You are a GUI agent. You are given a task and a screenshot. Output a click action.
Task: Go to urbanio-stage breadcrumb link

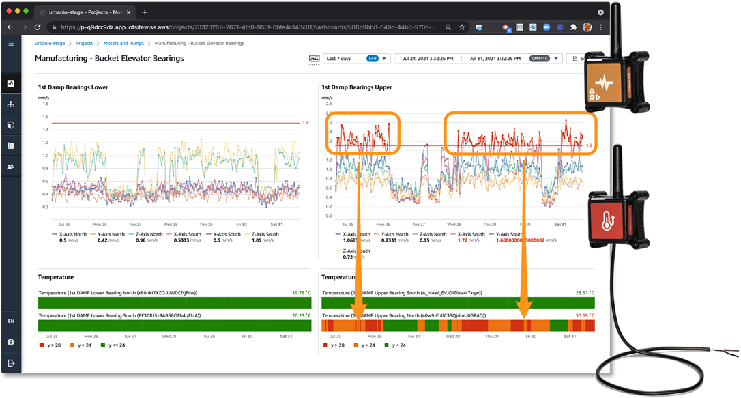pos(50,43)
